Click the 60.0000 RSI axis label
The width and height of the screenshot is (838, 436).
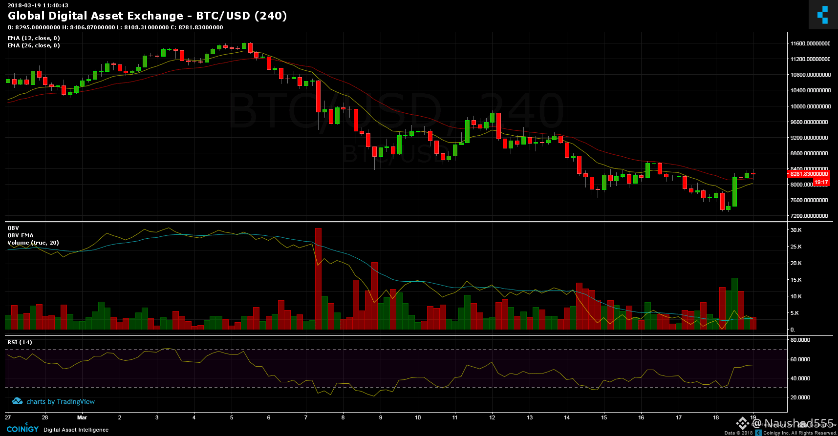[800, 359]
